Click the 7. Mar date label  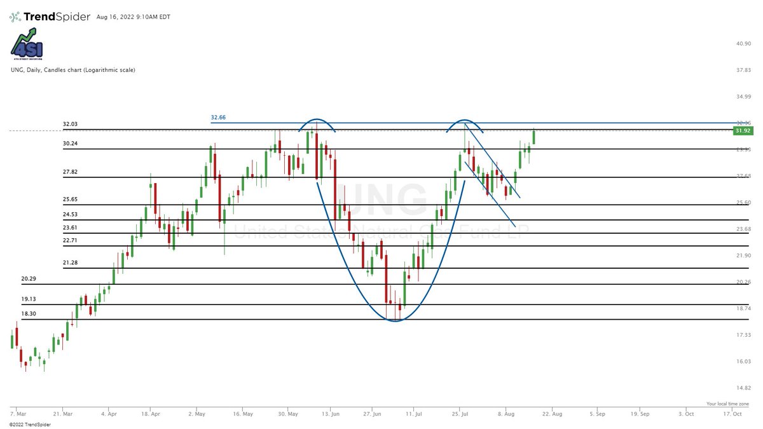click(x=20, y=414)
